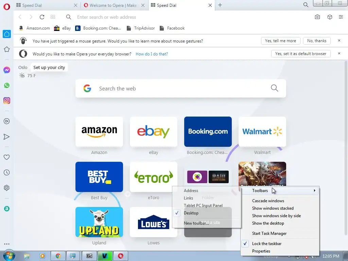The image size is (348, 261).
Task: Open the Best Buy speed dial tile
Action: (99, 177)
